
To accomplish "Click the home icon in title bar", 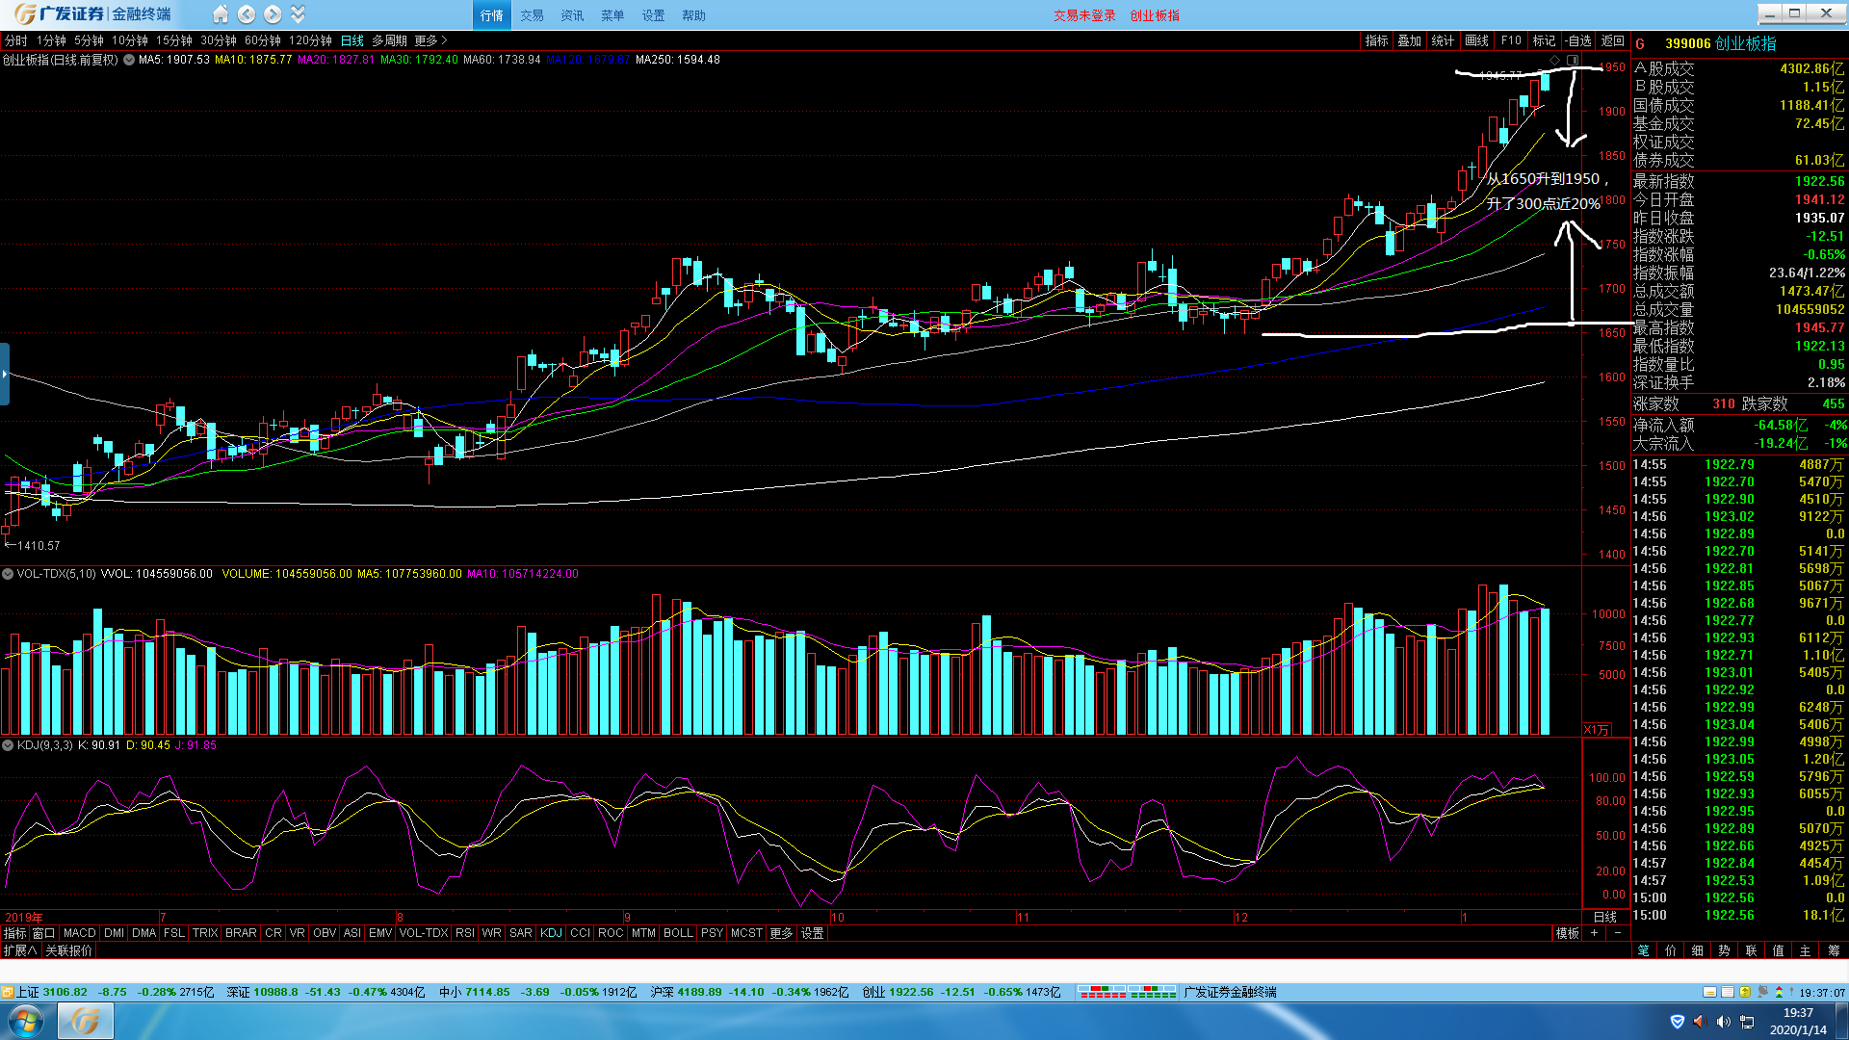I will (x=221, y=14).
